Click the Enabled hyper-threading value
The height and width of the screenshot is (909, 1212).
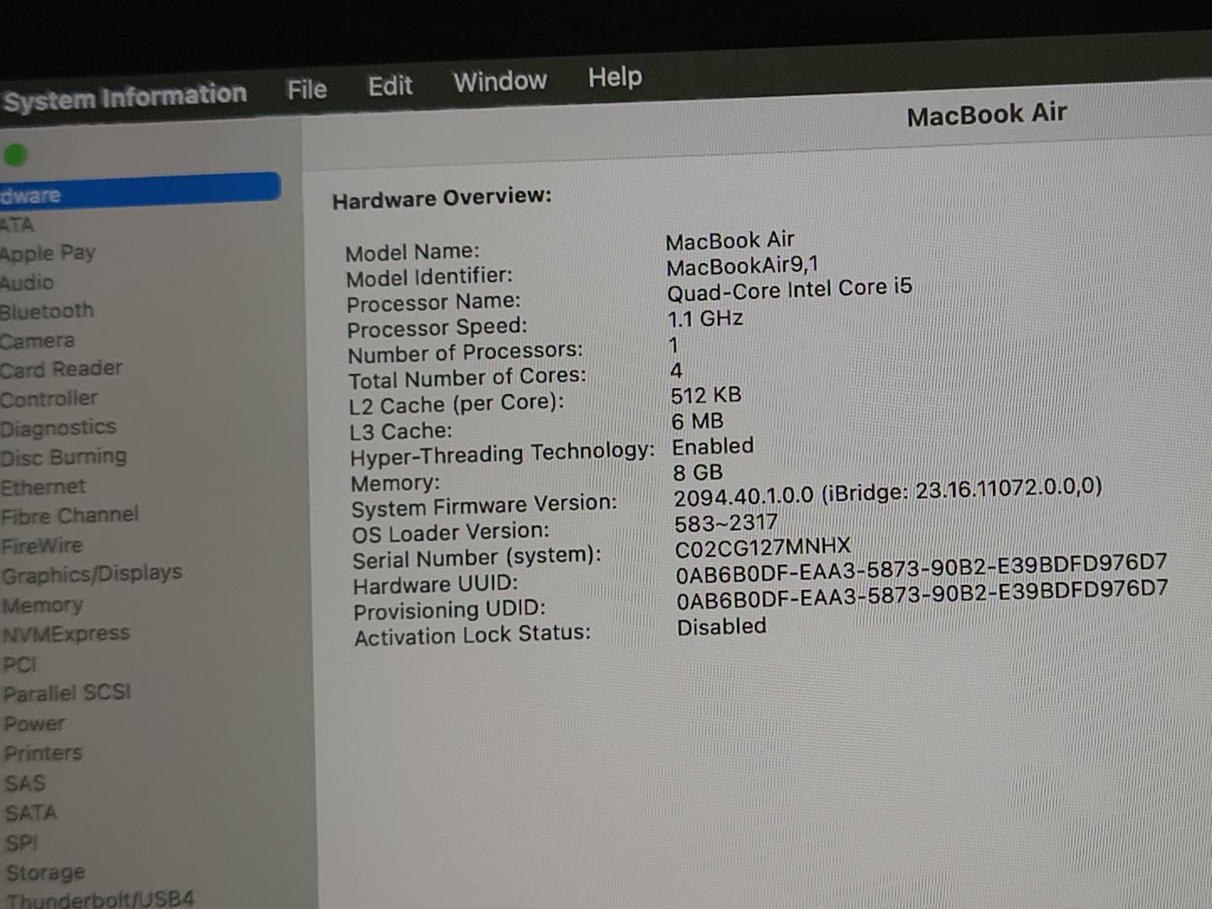(713, 446)
